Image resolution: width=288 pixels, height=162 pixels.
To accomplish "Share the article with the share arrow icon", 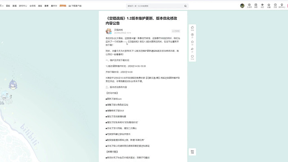I will pyautogui.click(x=192, y=49).
